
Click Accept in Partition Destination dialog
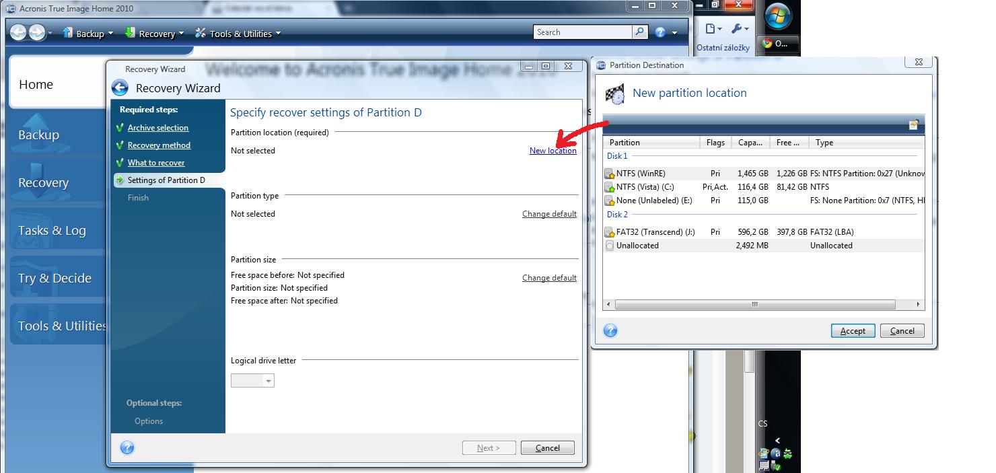[853, 331]
